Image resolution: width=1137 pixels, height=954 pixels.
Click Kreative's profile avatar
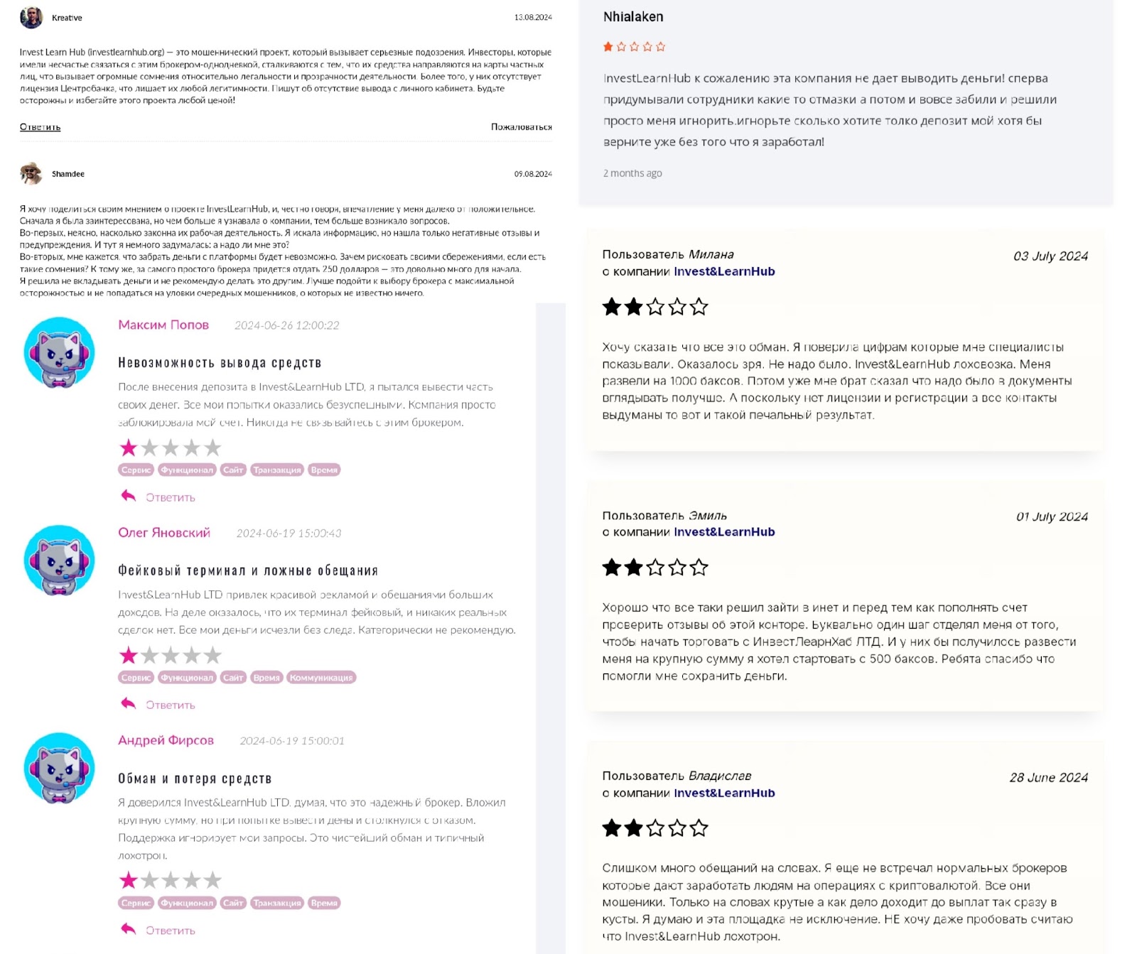tap(31, 18)
